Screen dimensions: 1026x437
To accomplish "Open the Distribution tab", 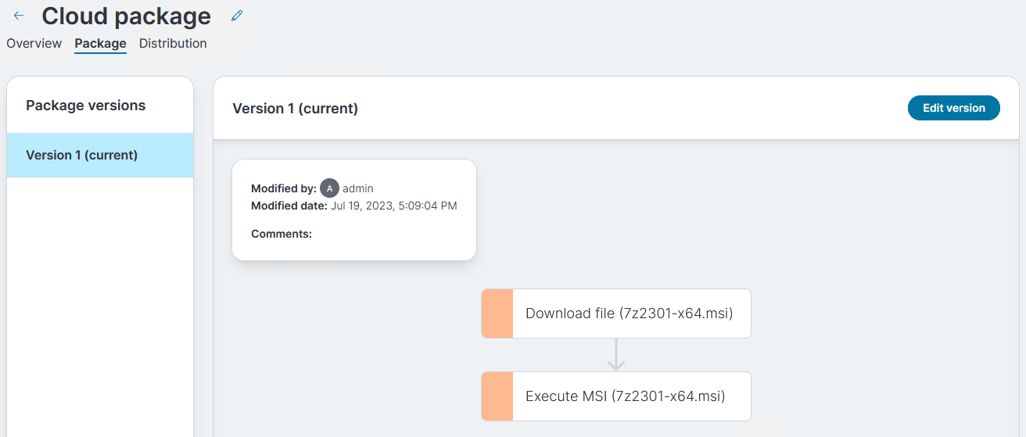I will pos(173,44).
